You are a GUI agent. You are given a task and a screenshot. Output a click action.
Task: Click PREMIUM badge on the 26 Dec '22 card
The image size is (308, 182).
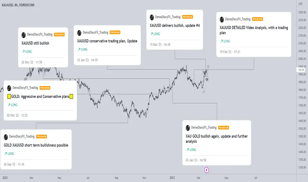click(x=59, y=34)
